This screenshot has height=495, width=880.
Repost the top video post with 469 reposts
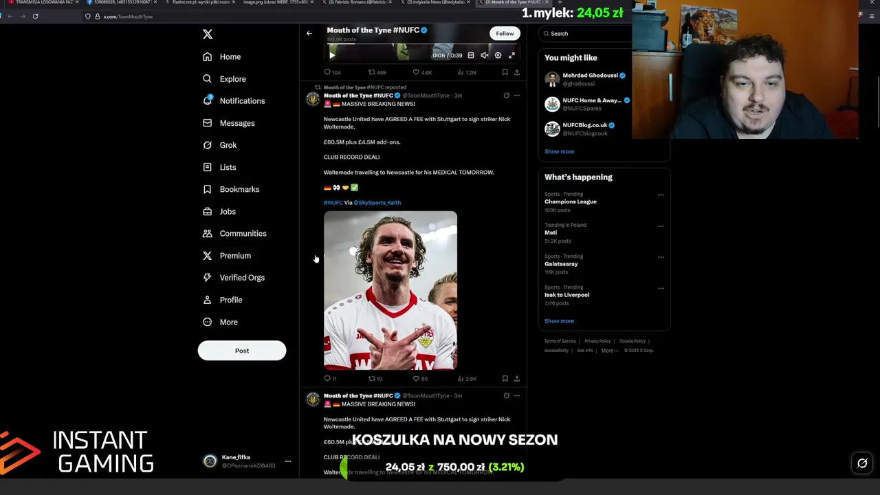(x=377, y=72)
